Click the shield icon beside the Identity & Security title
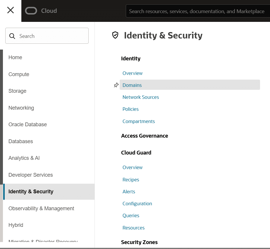The width and height of the screenshot is (270, 249). pos(115,35)
